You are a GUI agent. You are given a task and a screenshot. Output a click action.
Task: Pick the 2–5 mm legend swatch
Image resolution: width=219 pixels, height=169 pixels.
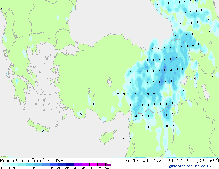[30, 165]
